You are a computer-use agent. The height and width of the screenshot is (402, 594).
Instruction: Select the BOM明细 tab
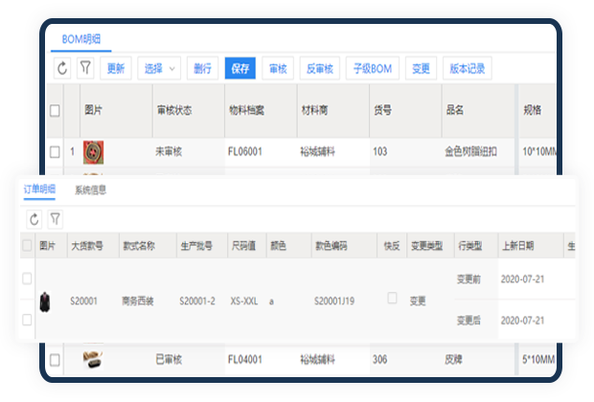pyautogui.click(x=80, y=39)
